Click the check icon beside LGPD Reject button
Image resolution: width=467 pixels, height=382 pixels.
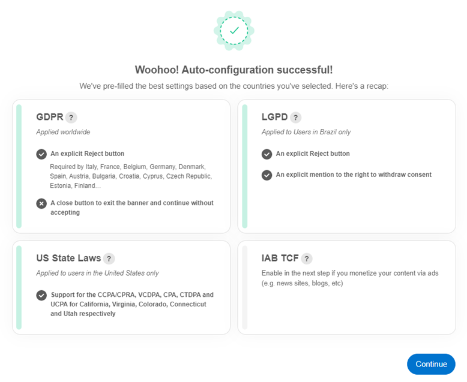(267, 154)
